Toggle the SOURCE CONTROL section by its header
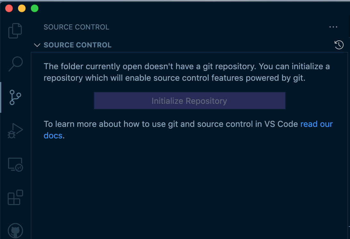The height and width of the screenshot is (239, 350). [78, 45]
